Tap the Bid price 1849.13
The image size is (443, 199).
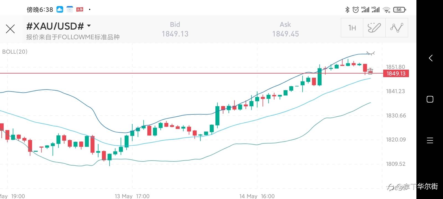[x=175, y=34]
